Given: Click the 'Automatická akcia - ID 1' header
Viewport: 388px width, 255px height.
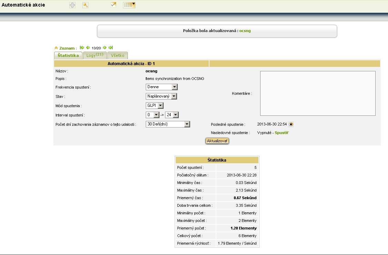Looking at the screenshot, I should click(131, 64).
